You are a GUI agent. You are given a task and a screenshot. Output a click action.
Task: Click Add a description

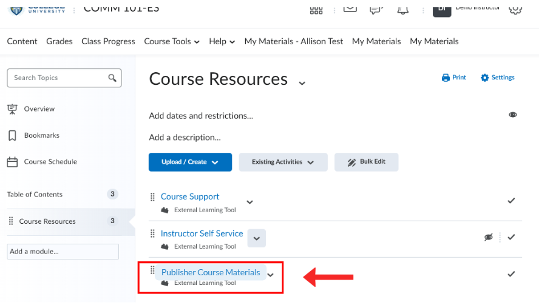pyautogui.click(x=185, y=138)
